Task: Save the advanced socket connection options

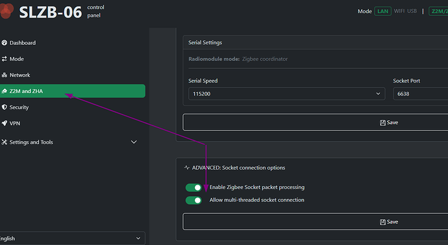Action: pyautogui.click(x=316, y=222)
